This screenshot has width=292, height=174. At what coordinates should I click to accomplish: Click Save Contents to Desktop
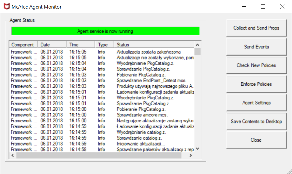256,121
